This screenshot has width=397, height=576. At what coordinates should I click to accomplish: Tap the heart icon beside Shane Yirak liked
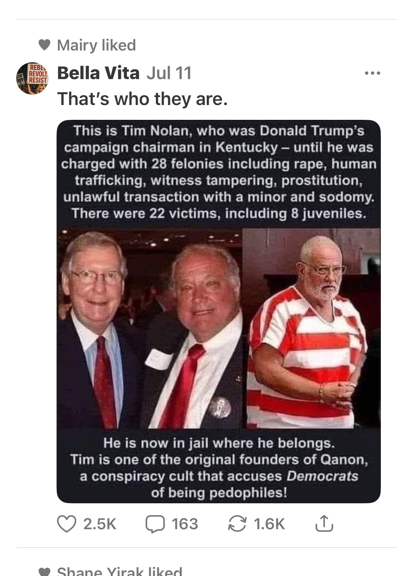point(44,572)
